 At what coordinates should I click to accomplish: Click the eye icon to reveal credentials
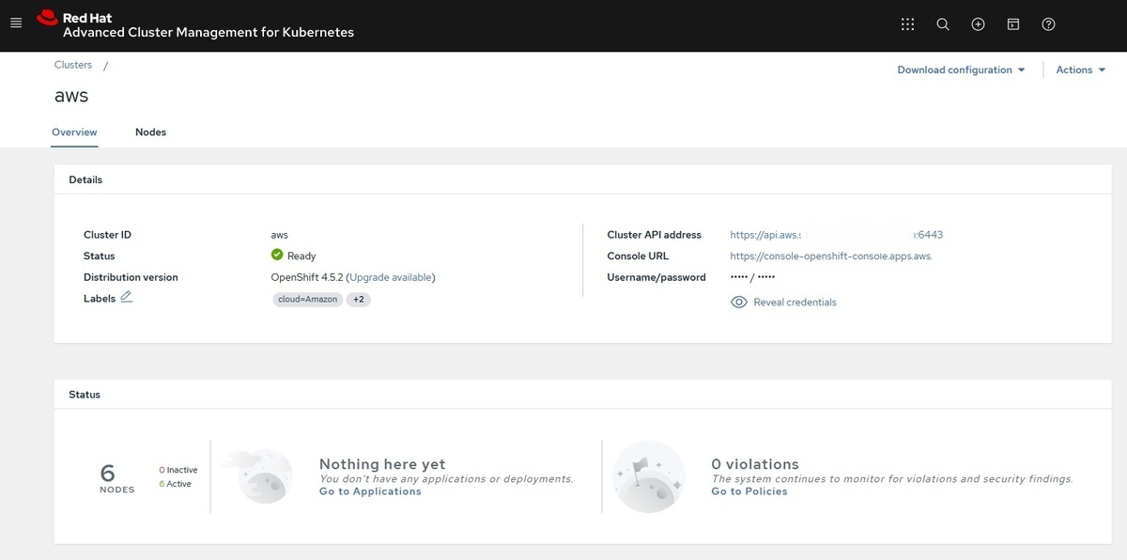[x=739, y=303]
